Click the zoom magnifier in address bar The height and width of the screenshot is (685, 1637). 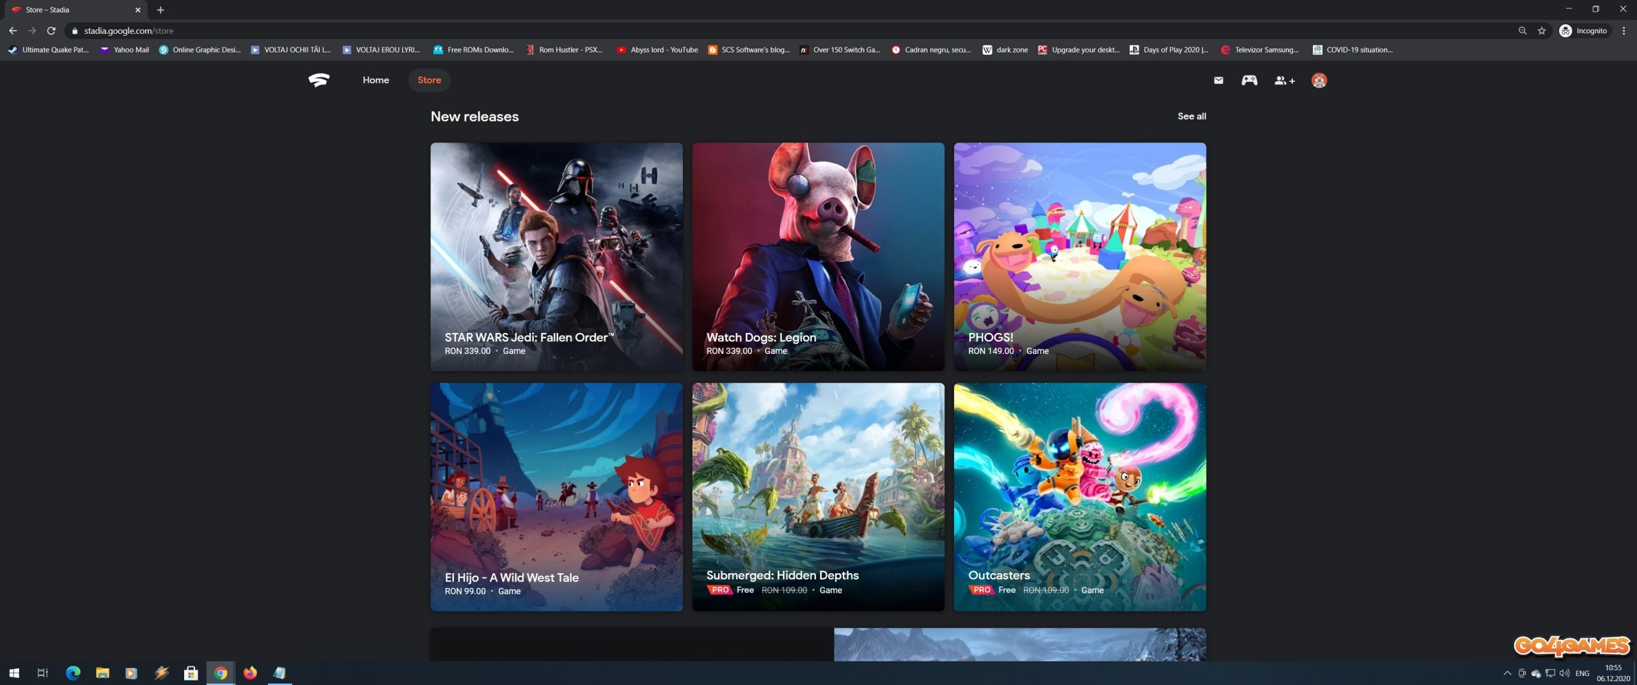point(1523,31)
